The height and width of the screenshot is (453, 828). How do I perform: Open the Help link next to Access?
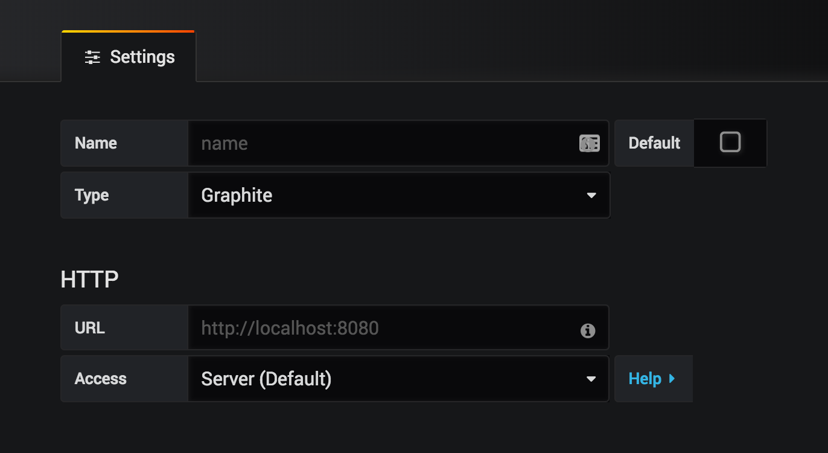coord(645,379)
